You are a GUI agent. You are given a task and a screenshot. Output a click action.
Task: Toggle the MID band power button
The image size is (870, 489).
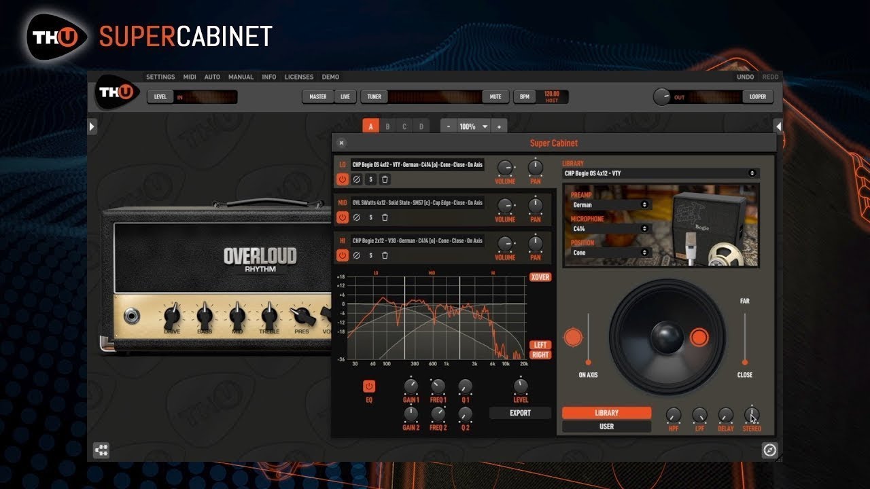point(343,217)
